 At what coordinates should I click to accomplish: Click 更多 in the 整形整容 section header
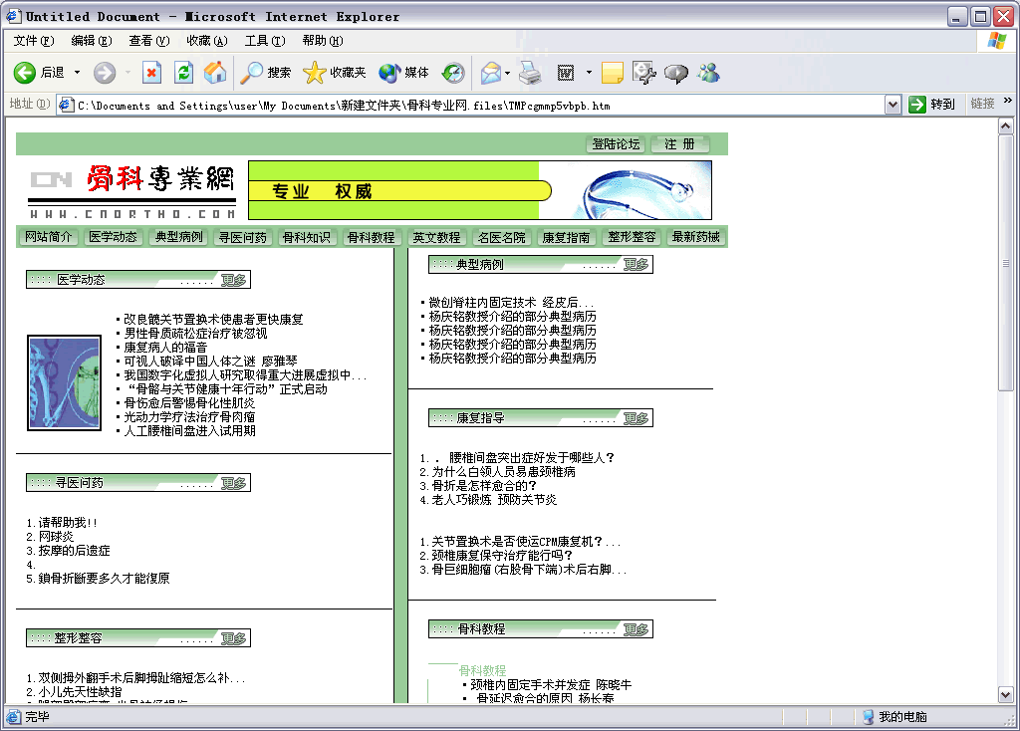[233, 638]
